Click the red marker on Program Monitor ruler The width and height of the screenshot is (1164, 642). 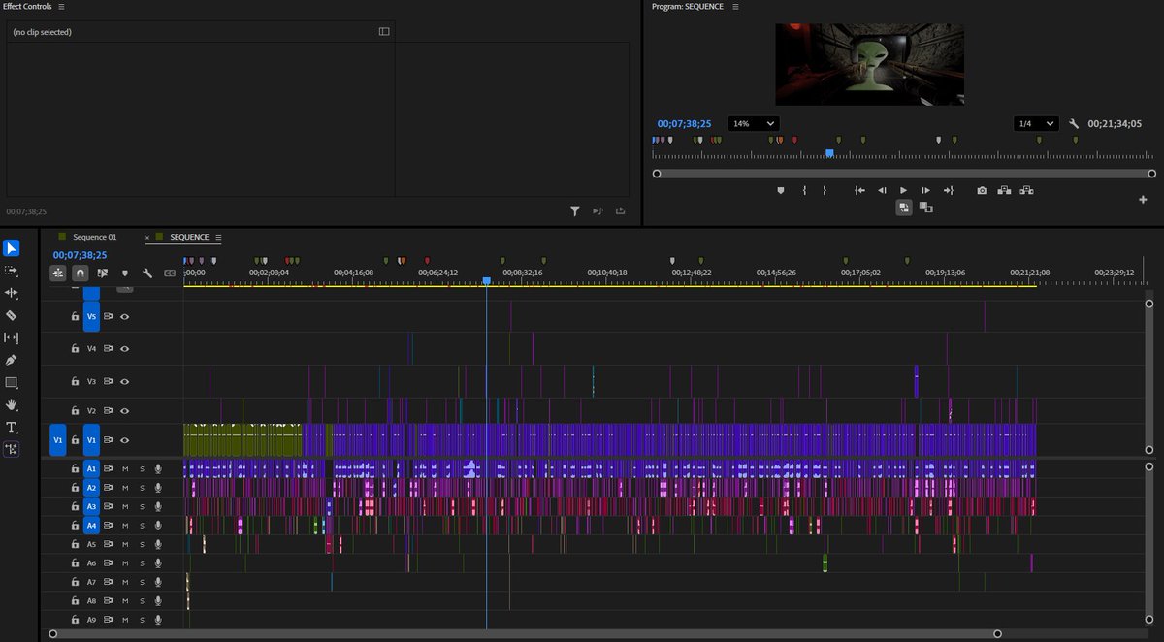(794, 141)
